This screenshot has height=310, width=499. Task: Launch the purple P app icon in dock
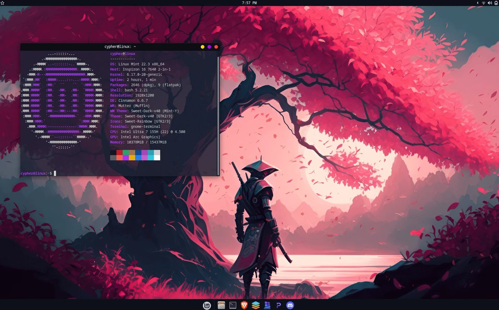click(279, 305)
